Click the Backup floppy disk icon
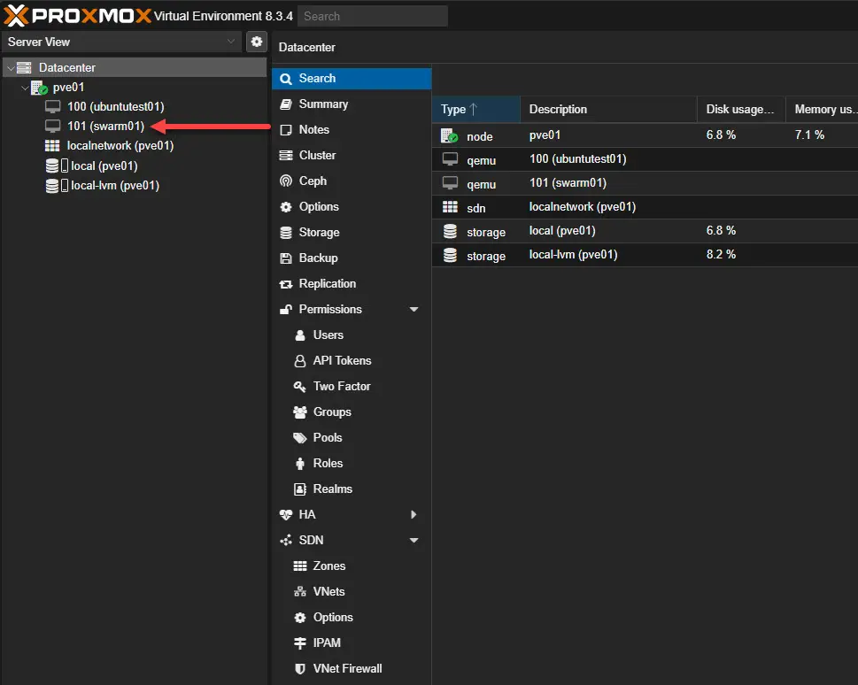This screenshot has width=858, height=685. point(286,258)
